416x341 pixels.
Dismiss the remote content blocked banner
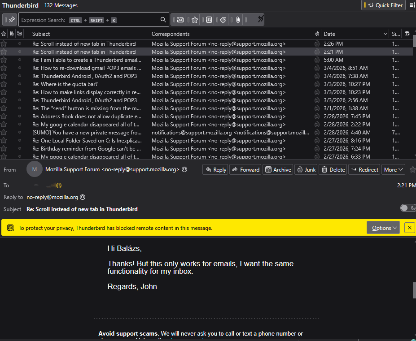tap(409, 228)
